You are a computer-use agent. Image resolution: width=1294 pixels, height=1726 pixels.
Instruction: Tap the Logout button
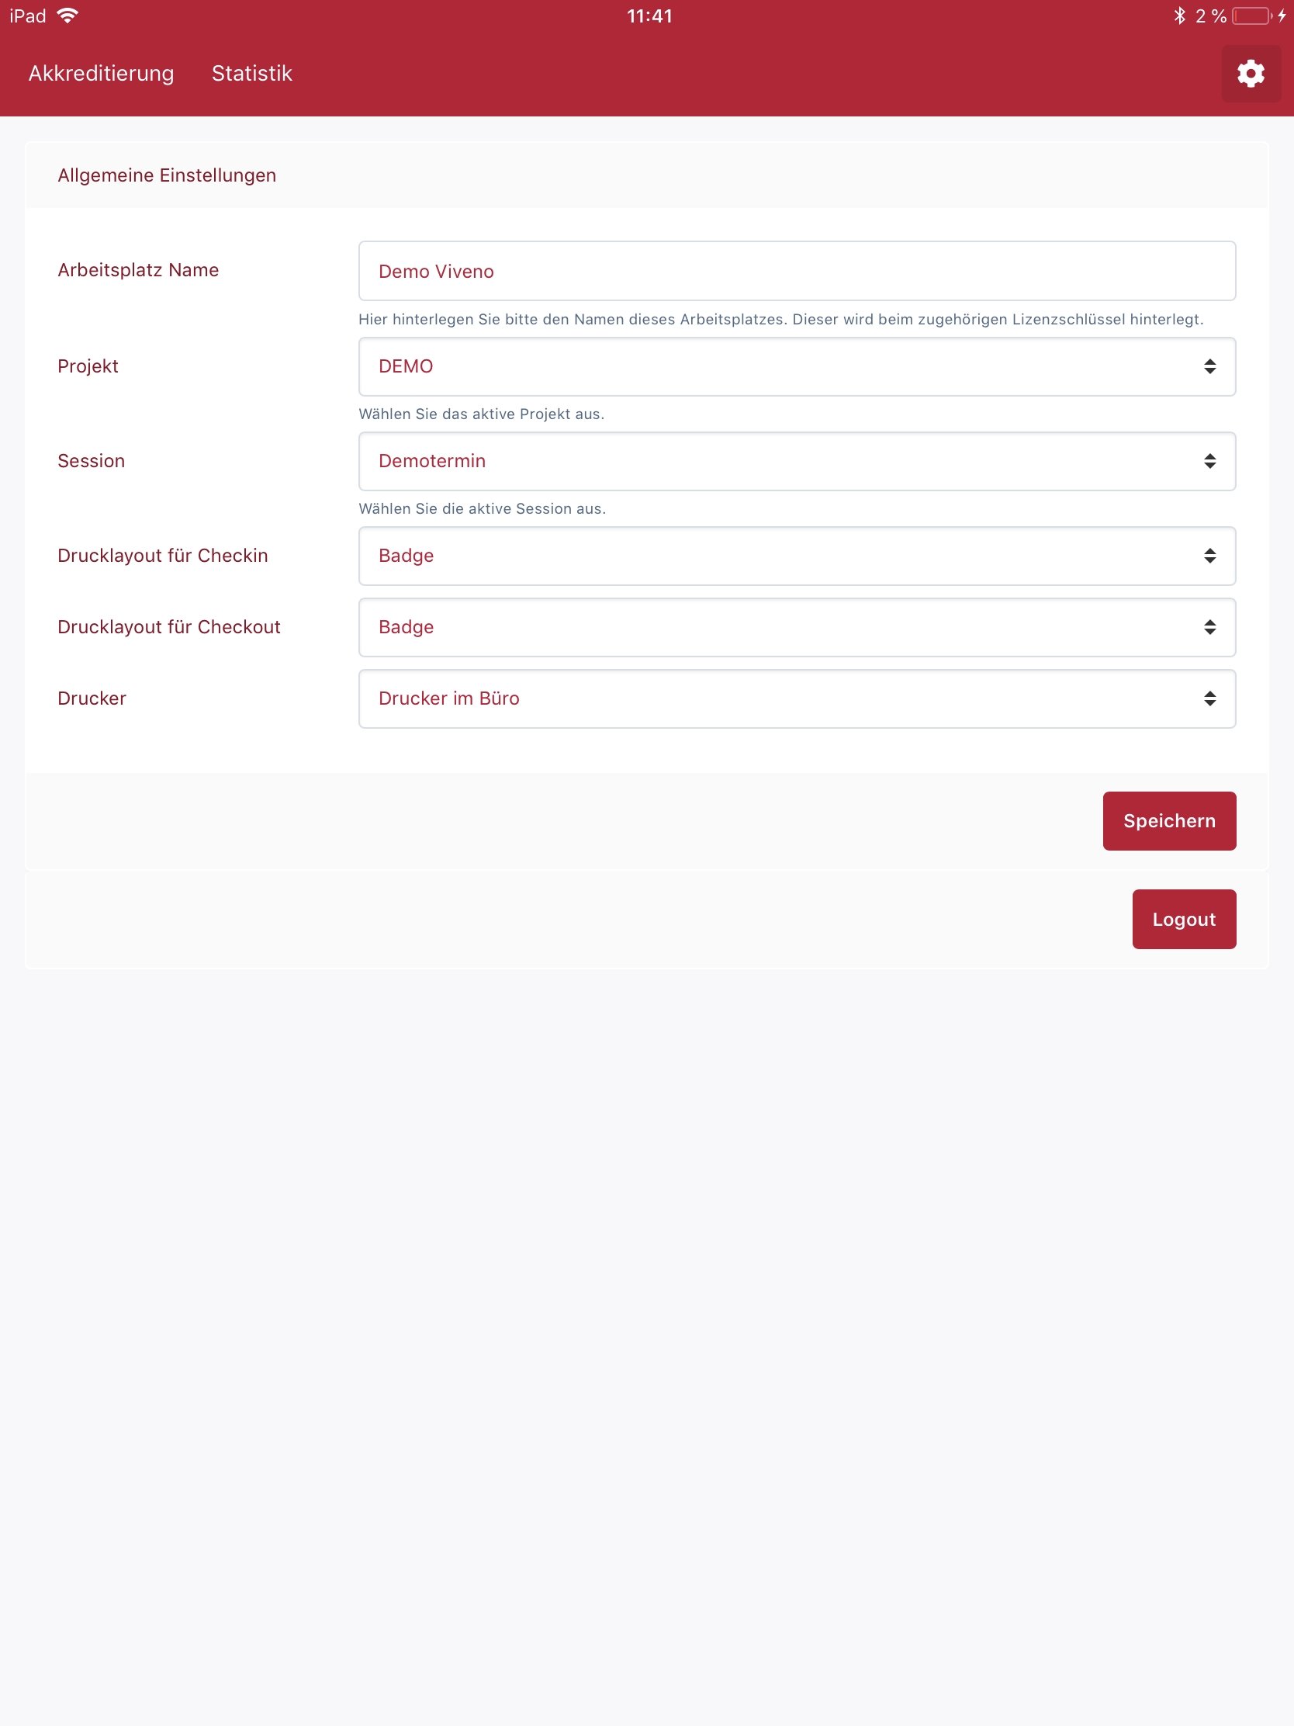click(x=1183, y=919)
